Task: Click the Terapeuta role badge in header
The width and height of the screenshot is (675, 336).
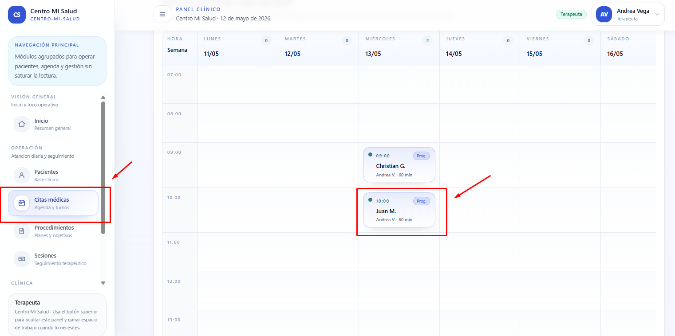Action: pos(571,14)
